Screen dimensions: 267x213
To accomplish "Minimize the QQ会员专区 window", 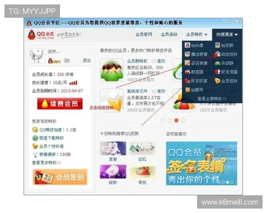I will (x=226, y=22).
